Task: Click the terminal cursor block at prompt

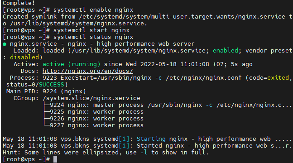Action: [55, 159]
